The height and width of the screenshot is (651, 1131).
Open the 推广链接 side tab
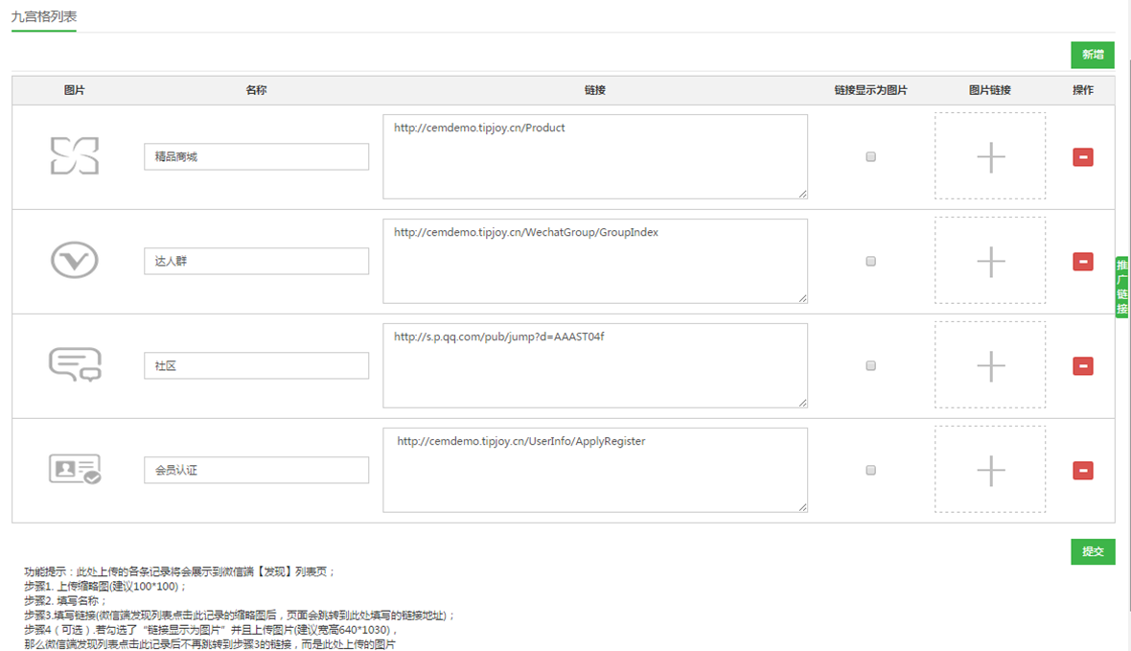coord(1121,287)
